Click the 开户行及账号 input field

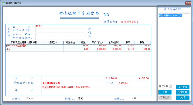click(60, 38)
